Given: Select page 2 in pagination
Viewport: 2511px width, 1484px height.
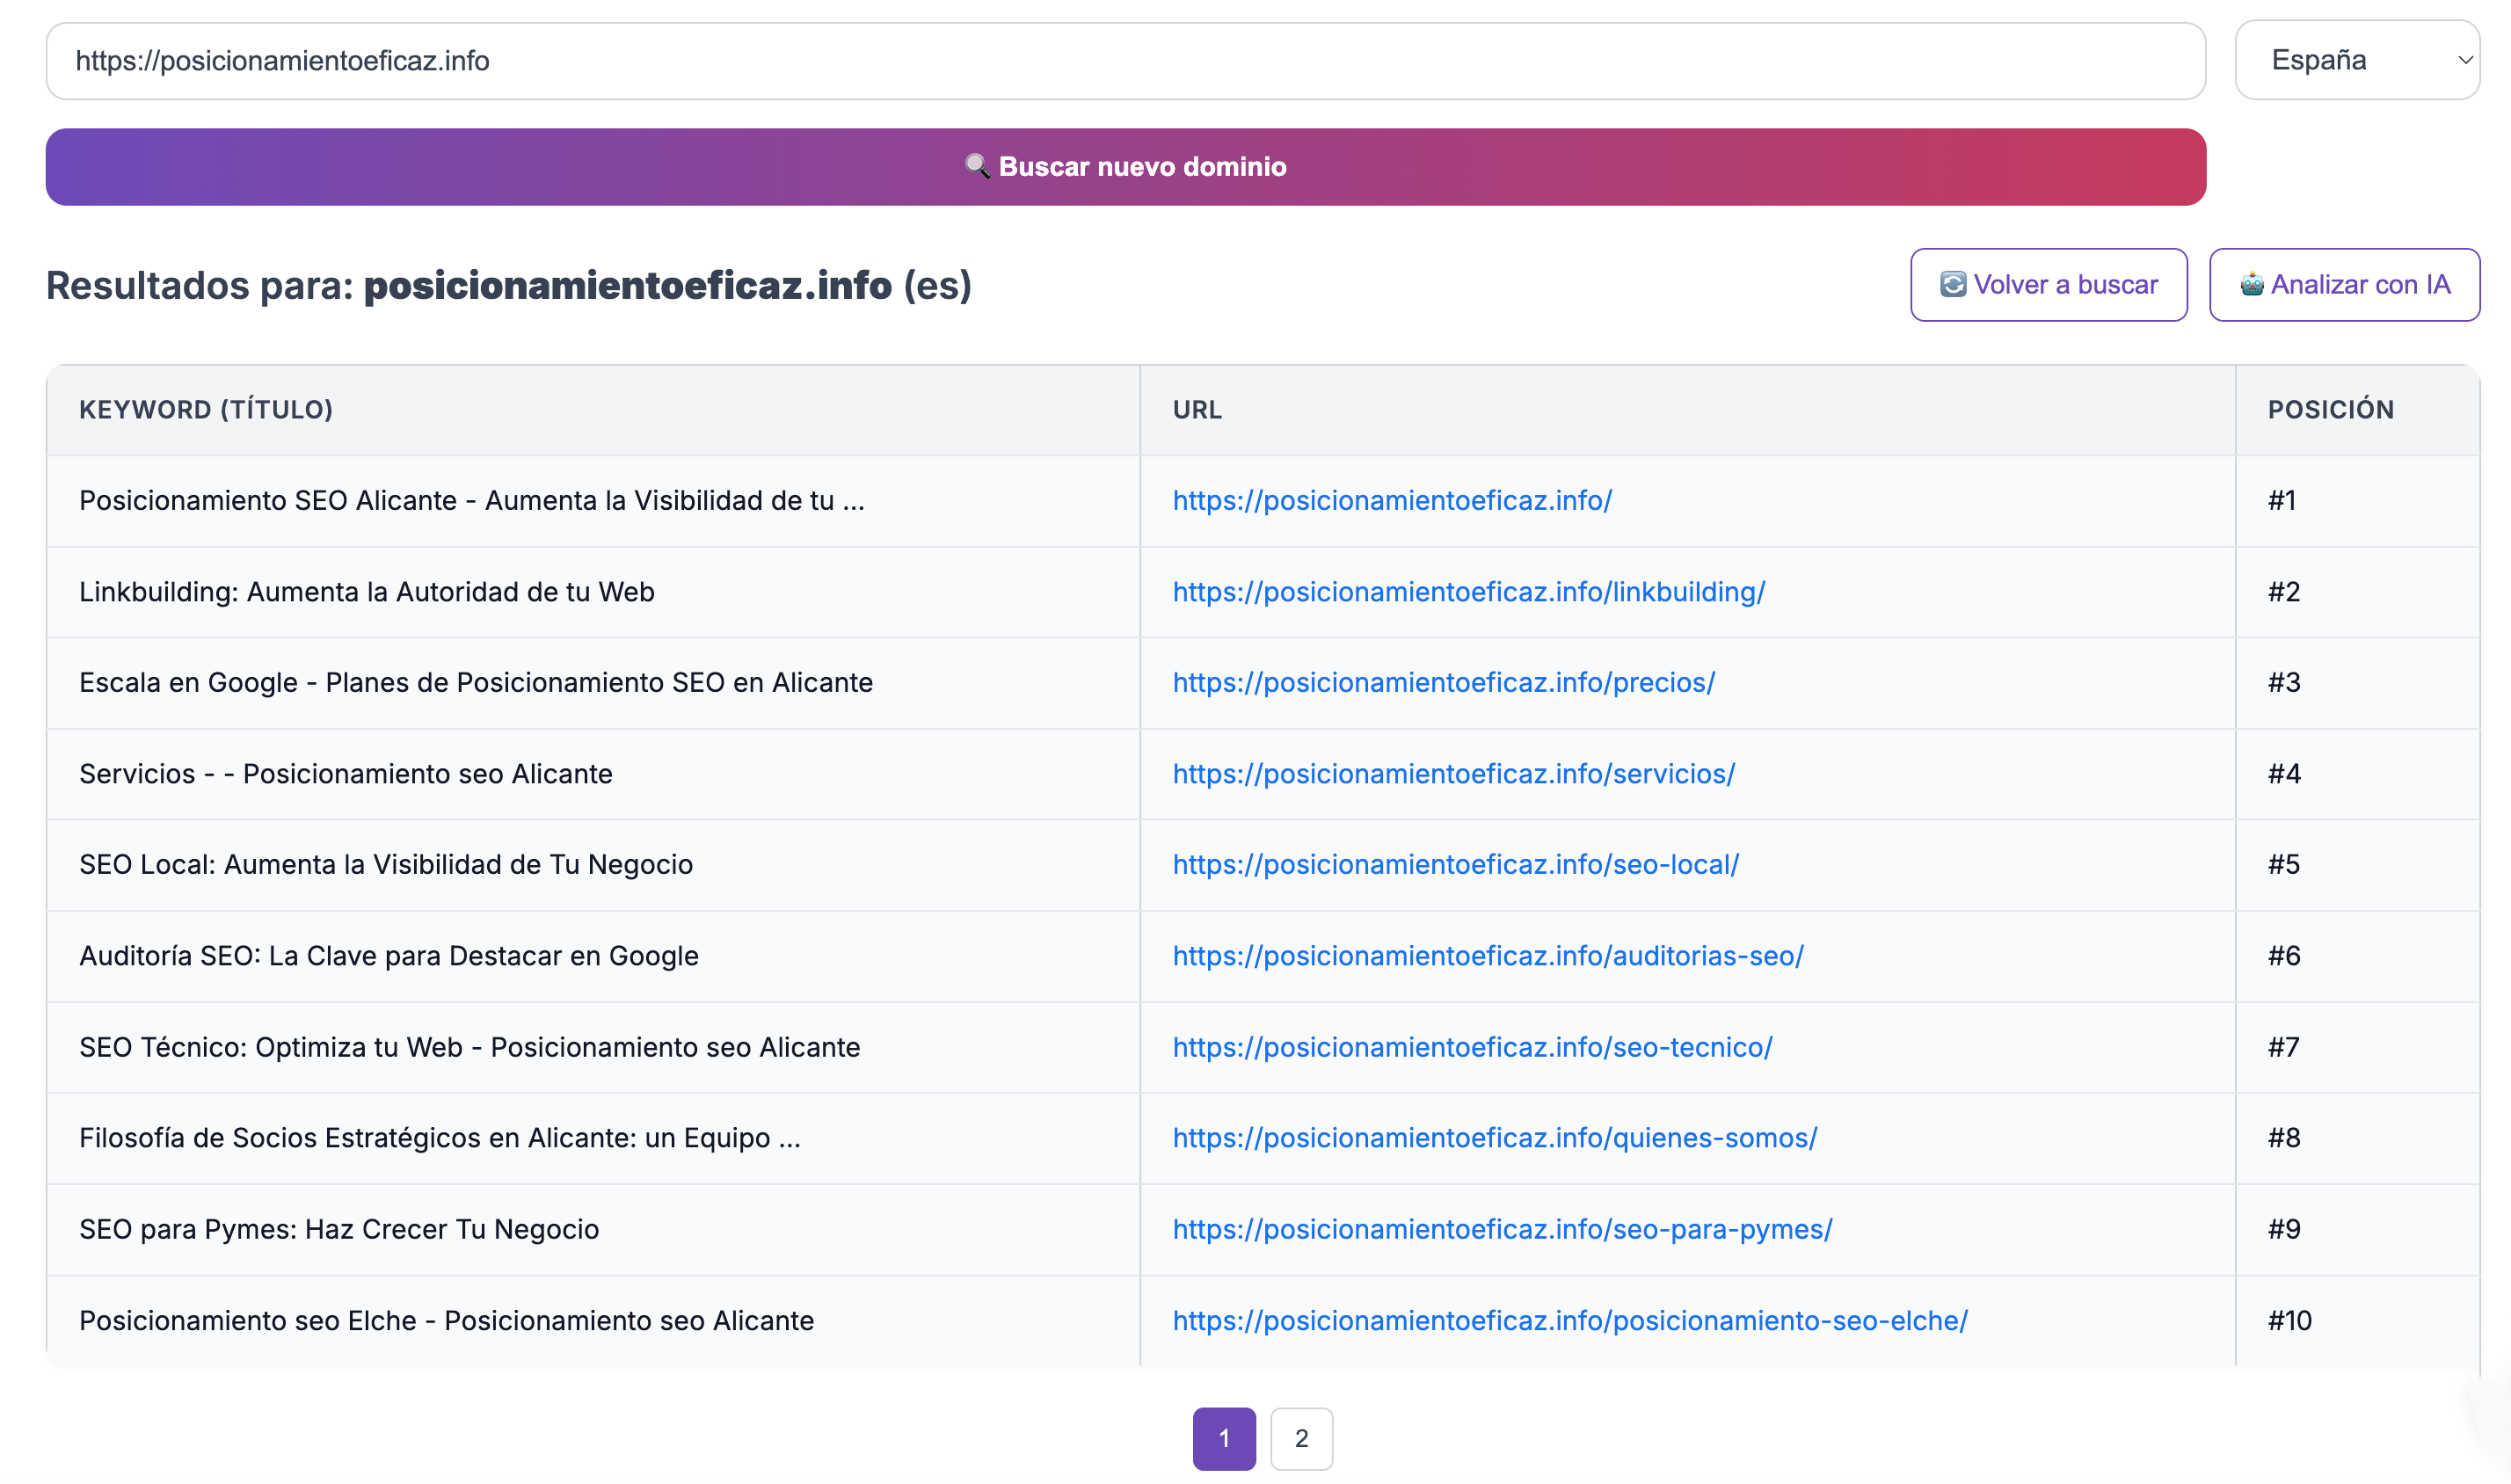Looking at the screenshot, I should 1302,1438.
